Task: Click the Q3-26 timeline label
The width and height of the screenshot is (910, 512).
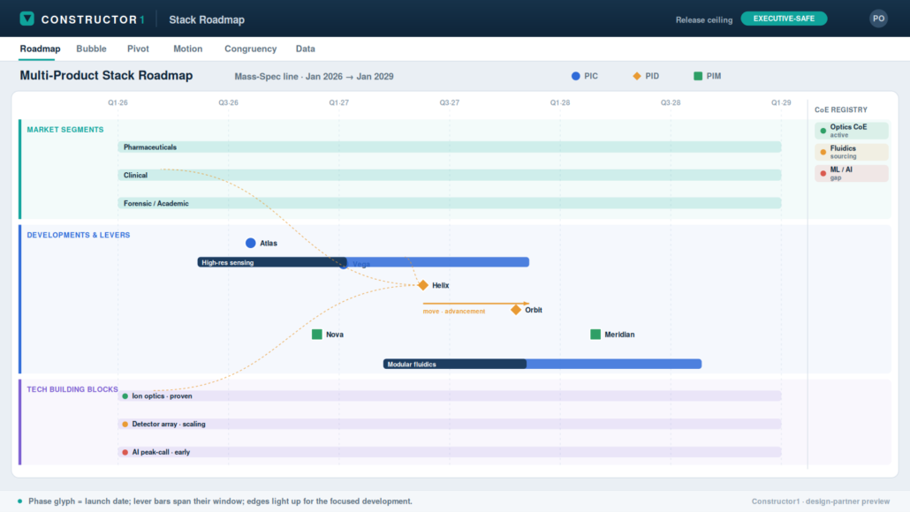Action: click(x=228, y=102)
